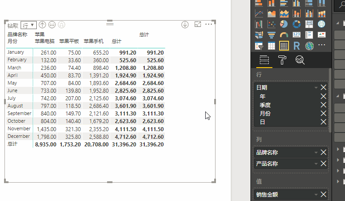Open dropdown for 销售金额 field

316,194
